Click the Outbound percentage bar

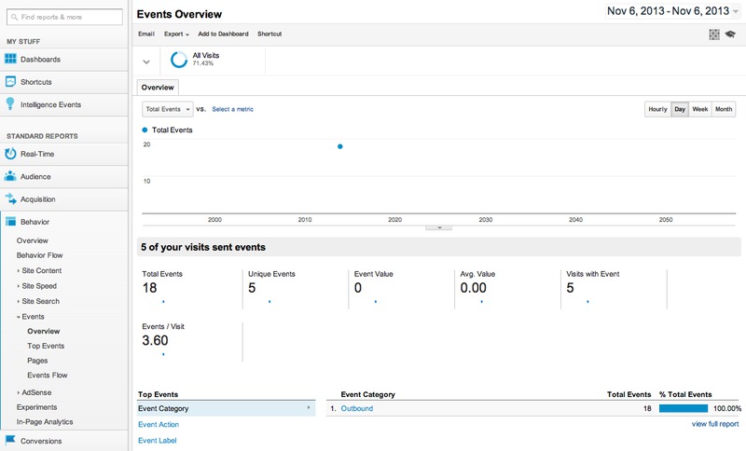(684, 408)
